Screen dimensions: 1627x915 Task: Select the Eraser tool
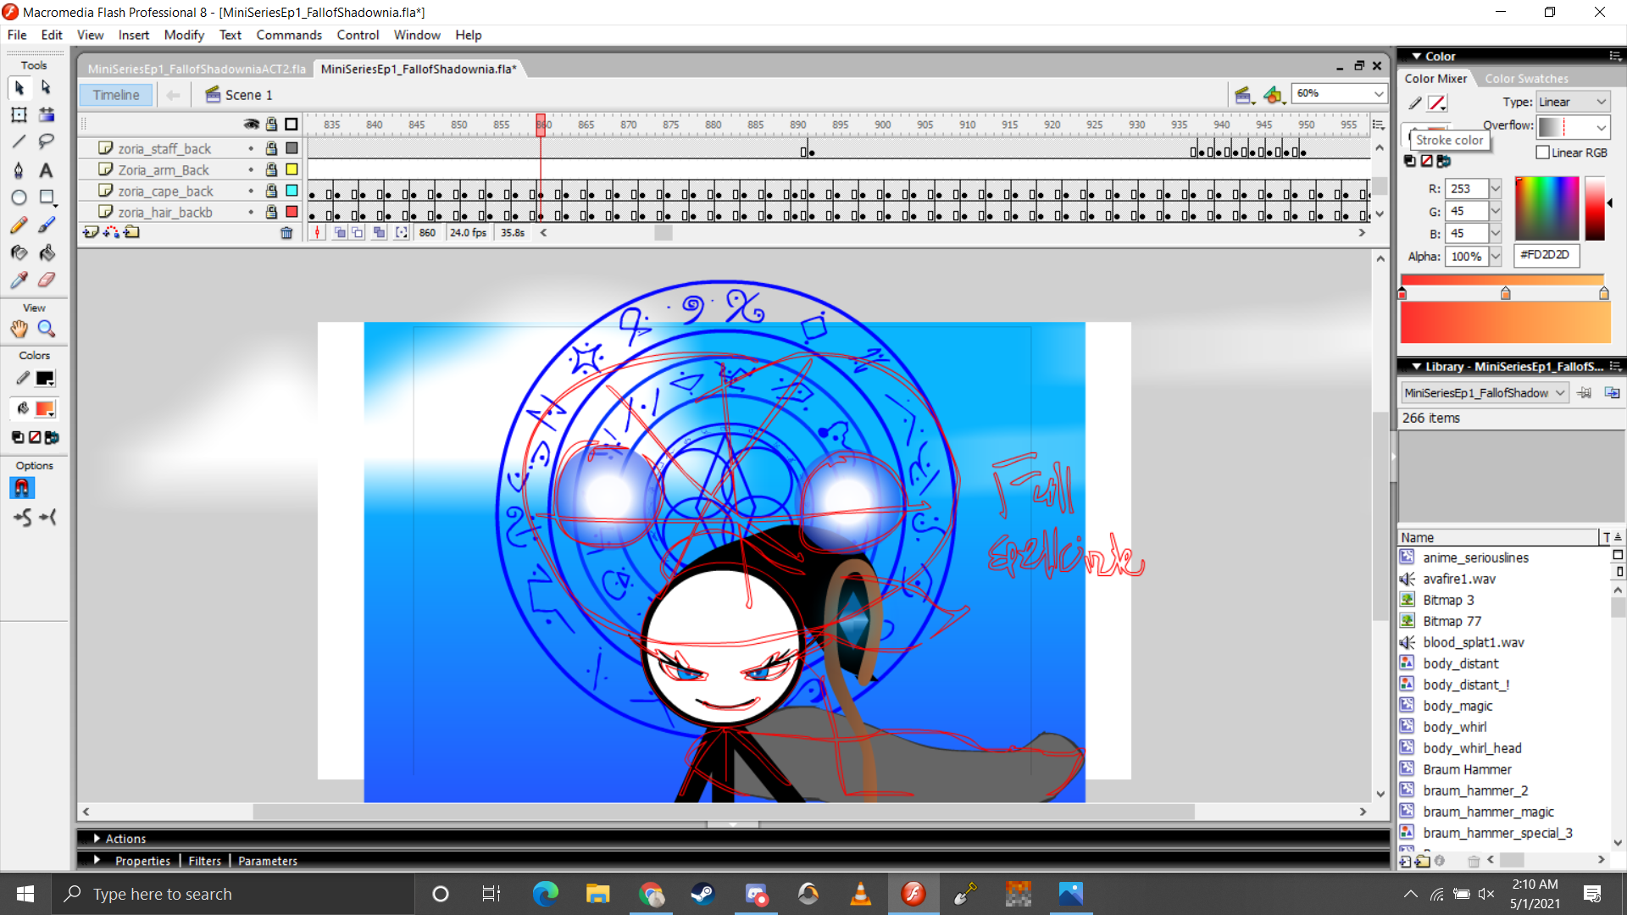pos(47,280)
